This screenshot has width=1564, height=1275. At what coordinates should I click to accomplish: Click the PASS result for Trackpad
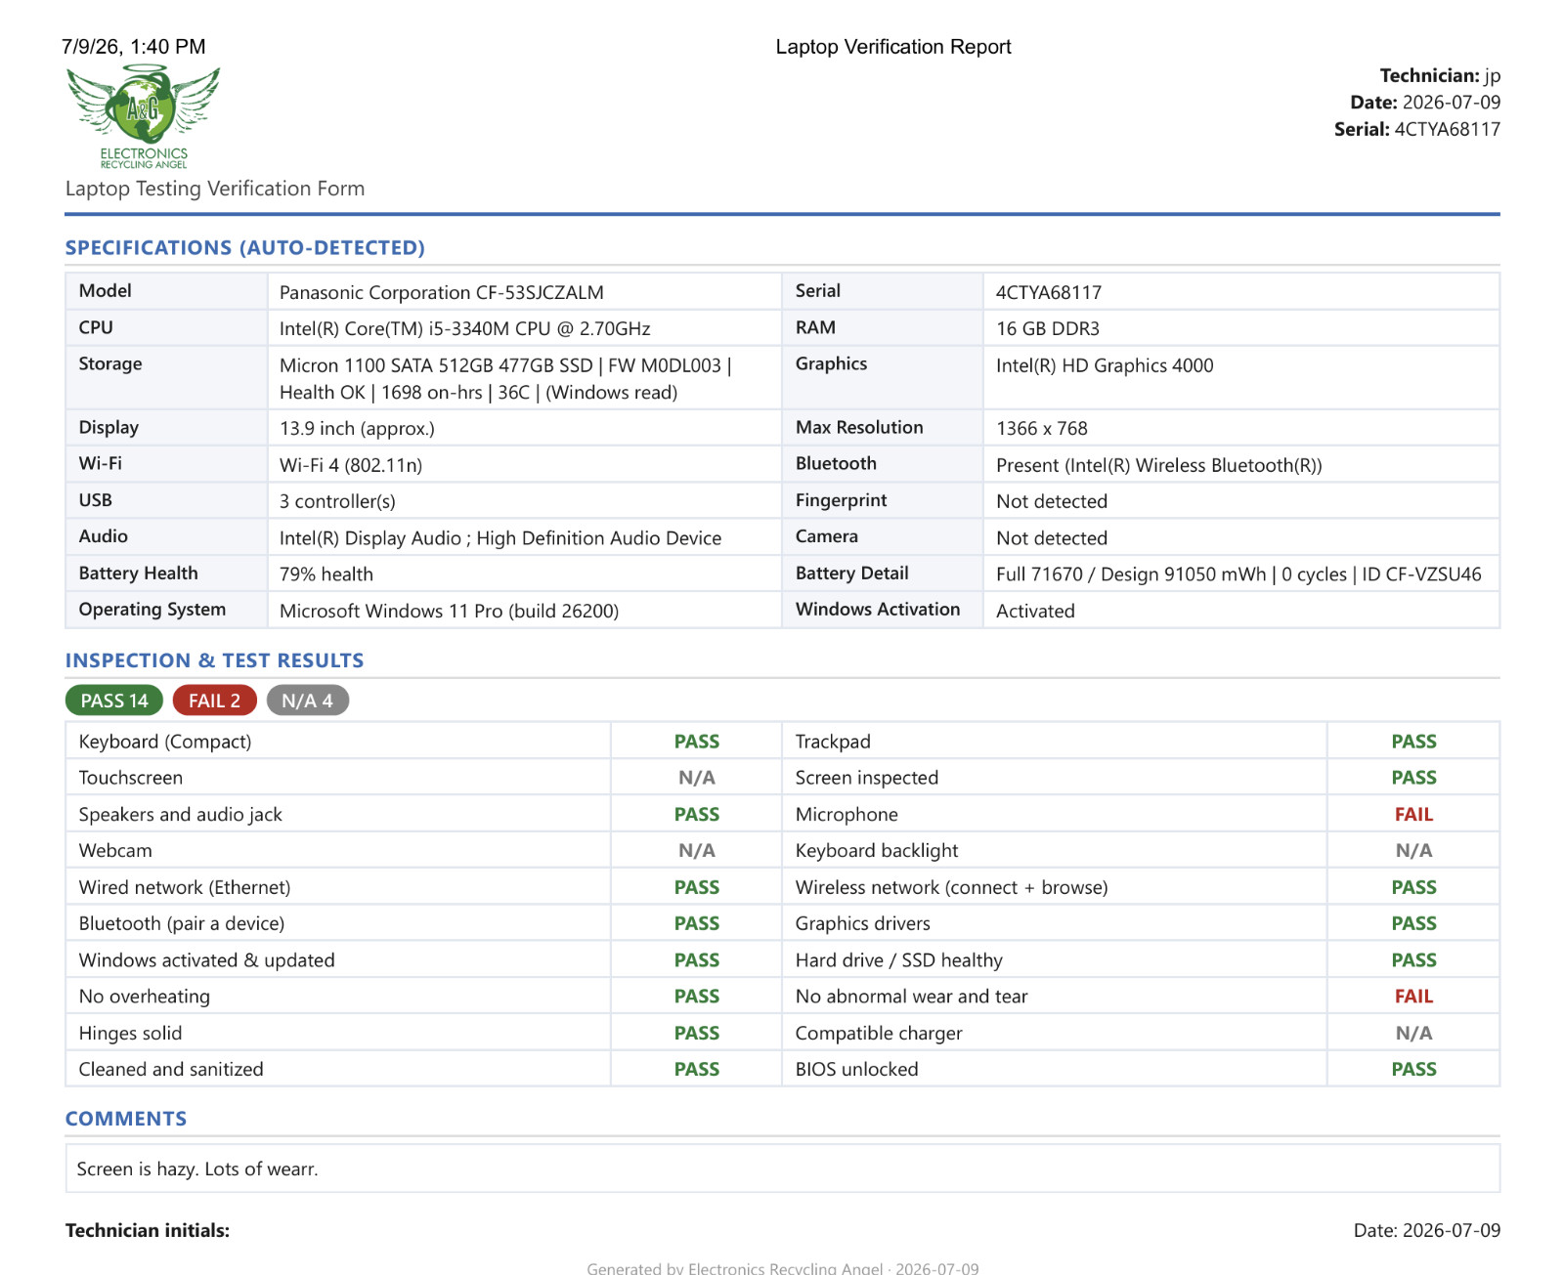(x=1413, y=742)
